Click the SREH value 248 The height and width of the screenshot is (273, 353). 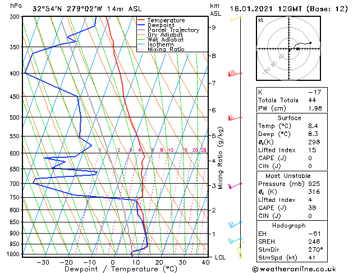[x=314, y=242]
